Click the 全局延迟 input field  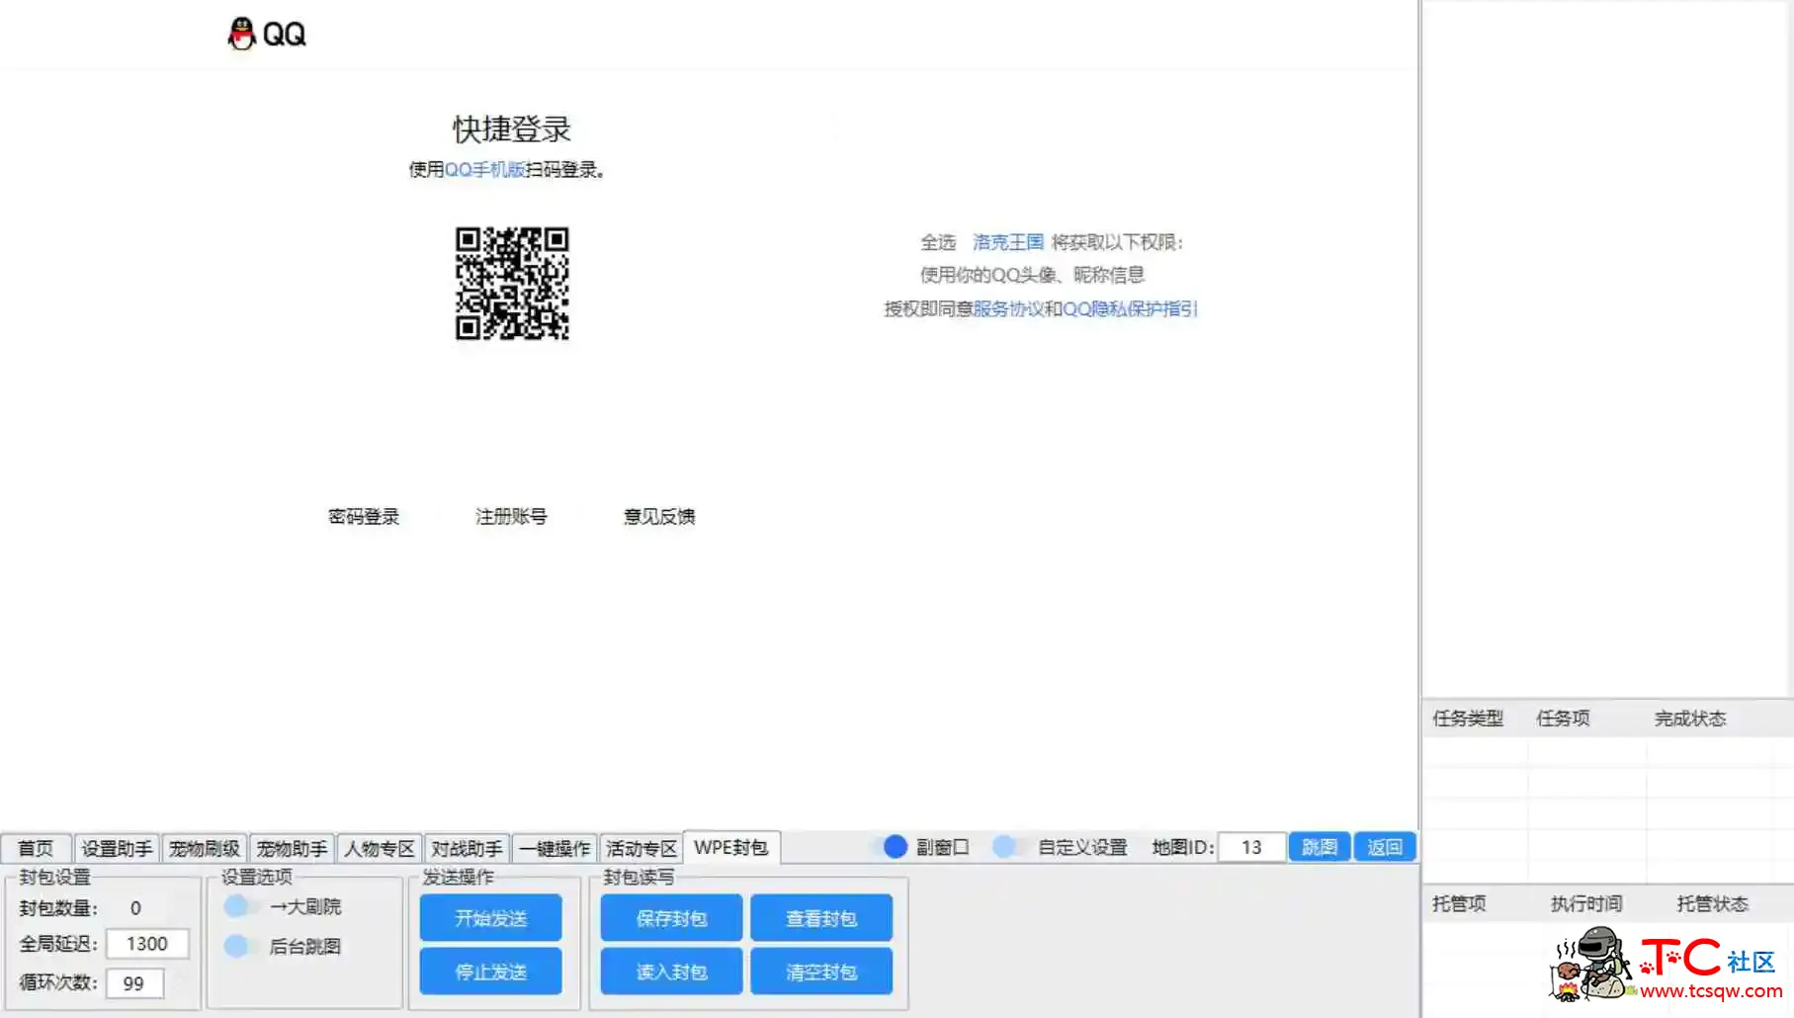tap(147, 944)
